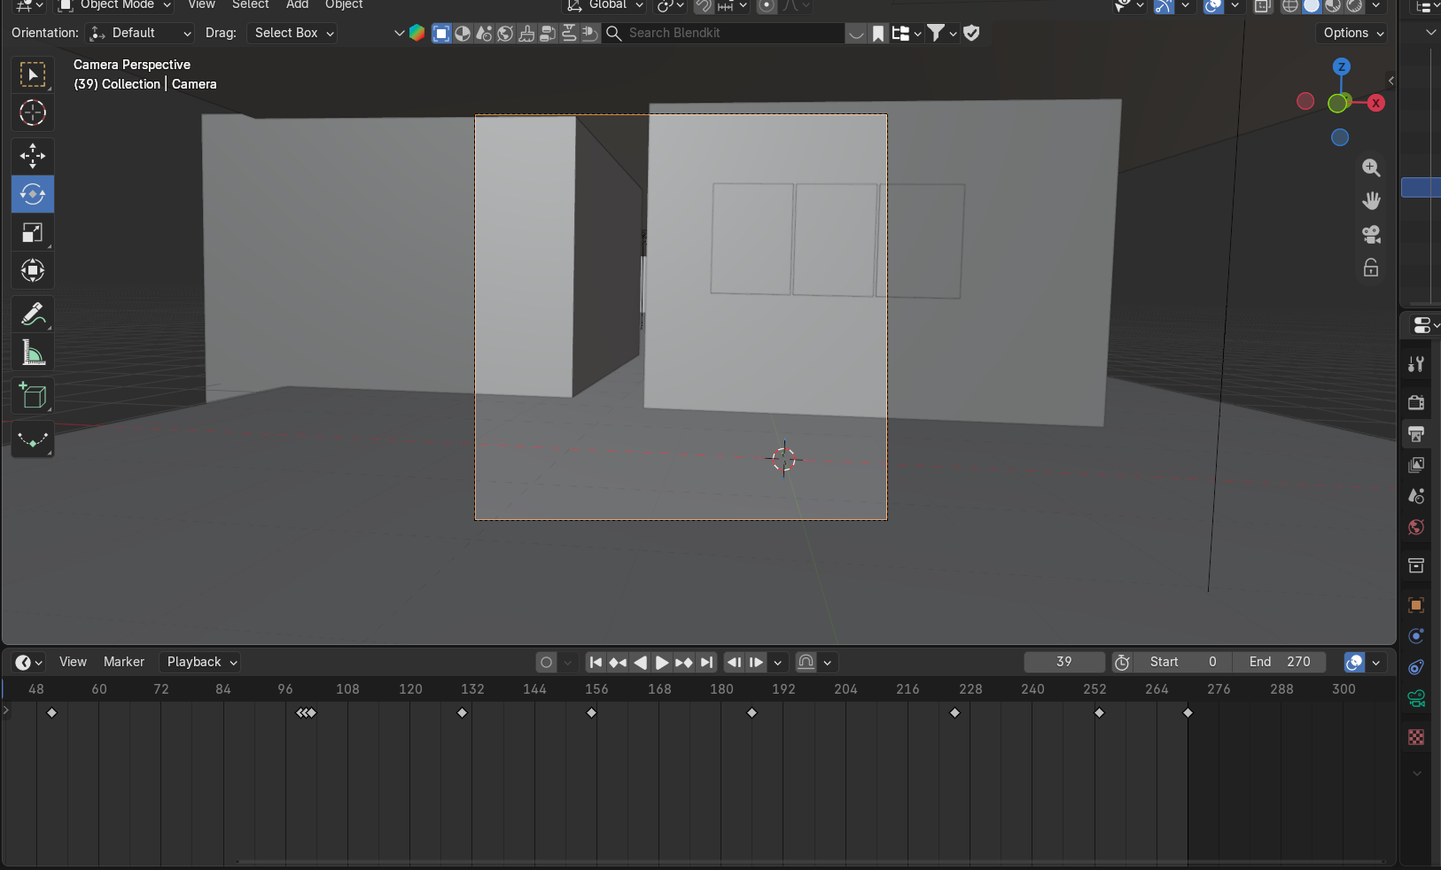Open the Render properties tab
The height and width of the screenshot is (870, 1441).
[x=1416, y=402]
